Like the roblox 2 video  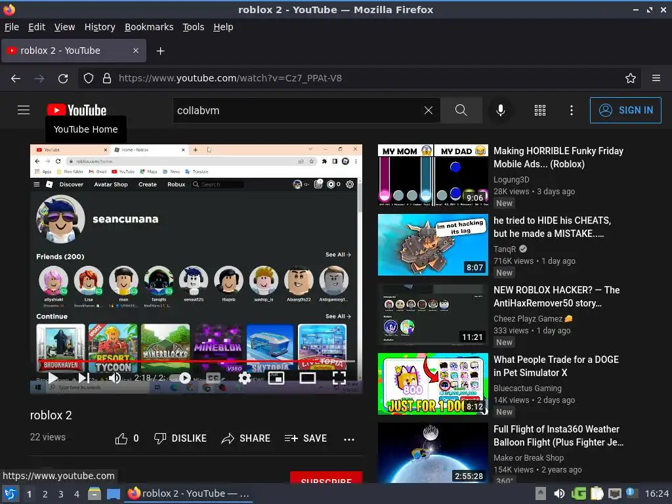[127, 438]
